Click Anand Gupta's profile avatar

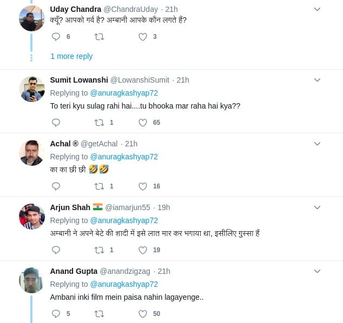32,280
